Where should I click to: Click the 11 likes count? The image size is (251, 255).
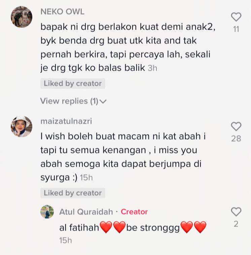pyautogui.click(x=236, y=29)
